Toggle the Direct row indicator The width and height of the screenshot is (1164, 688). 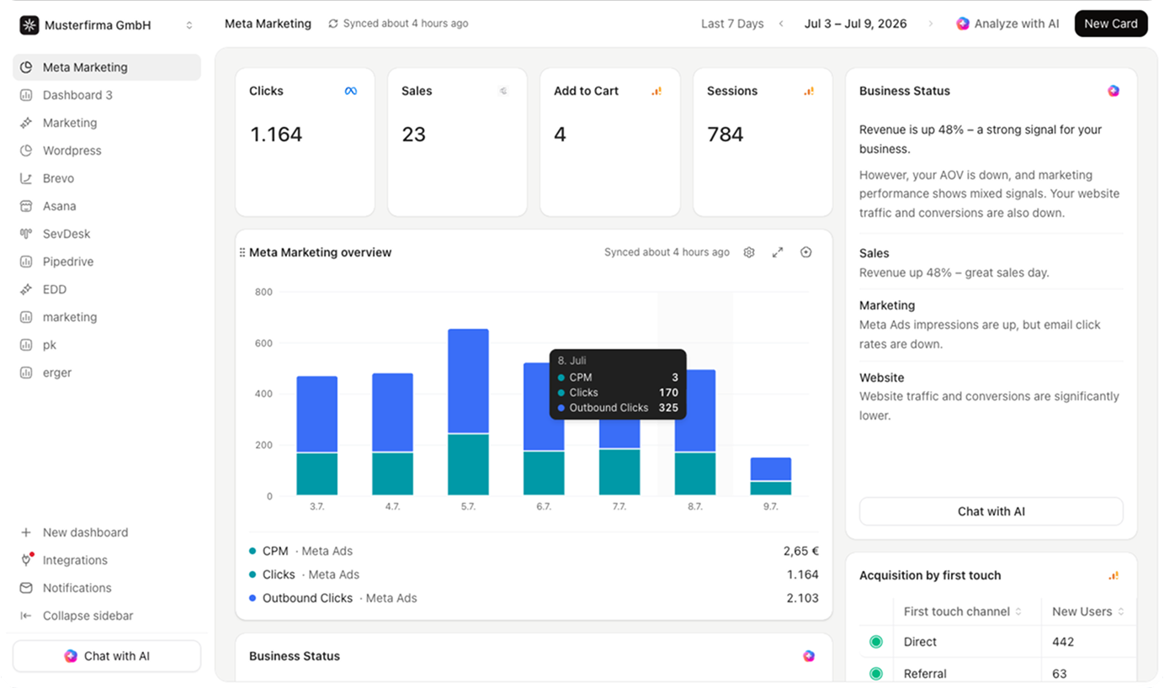click(875, 642)
